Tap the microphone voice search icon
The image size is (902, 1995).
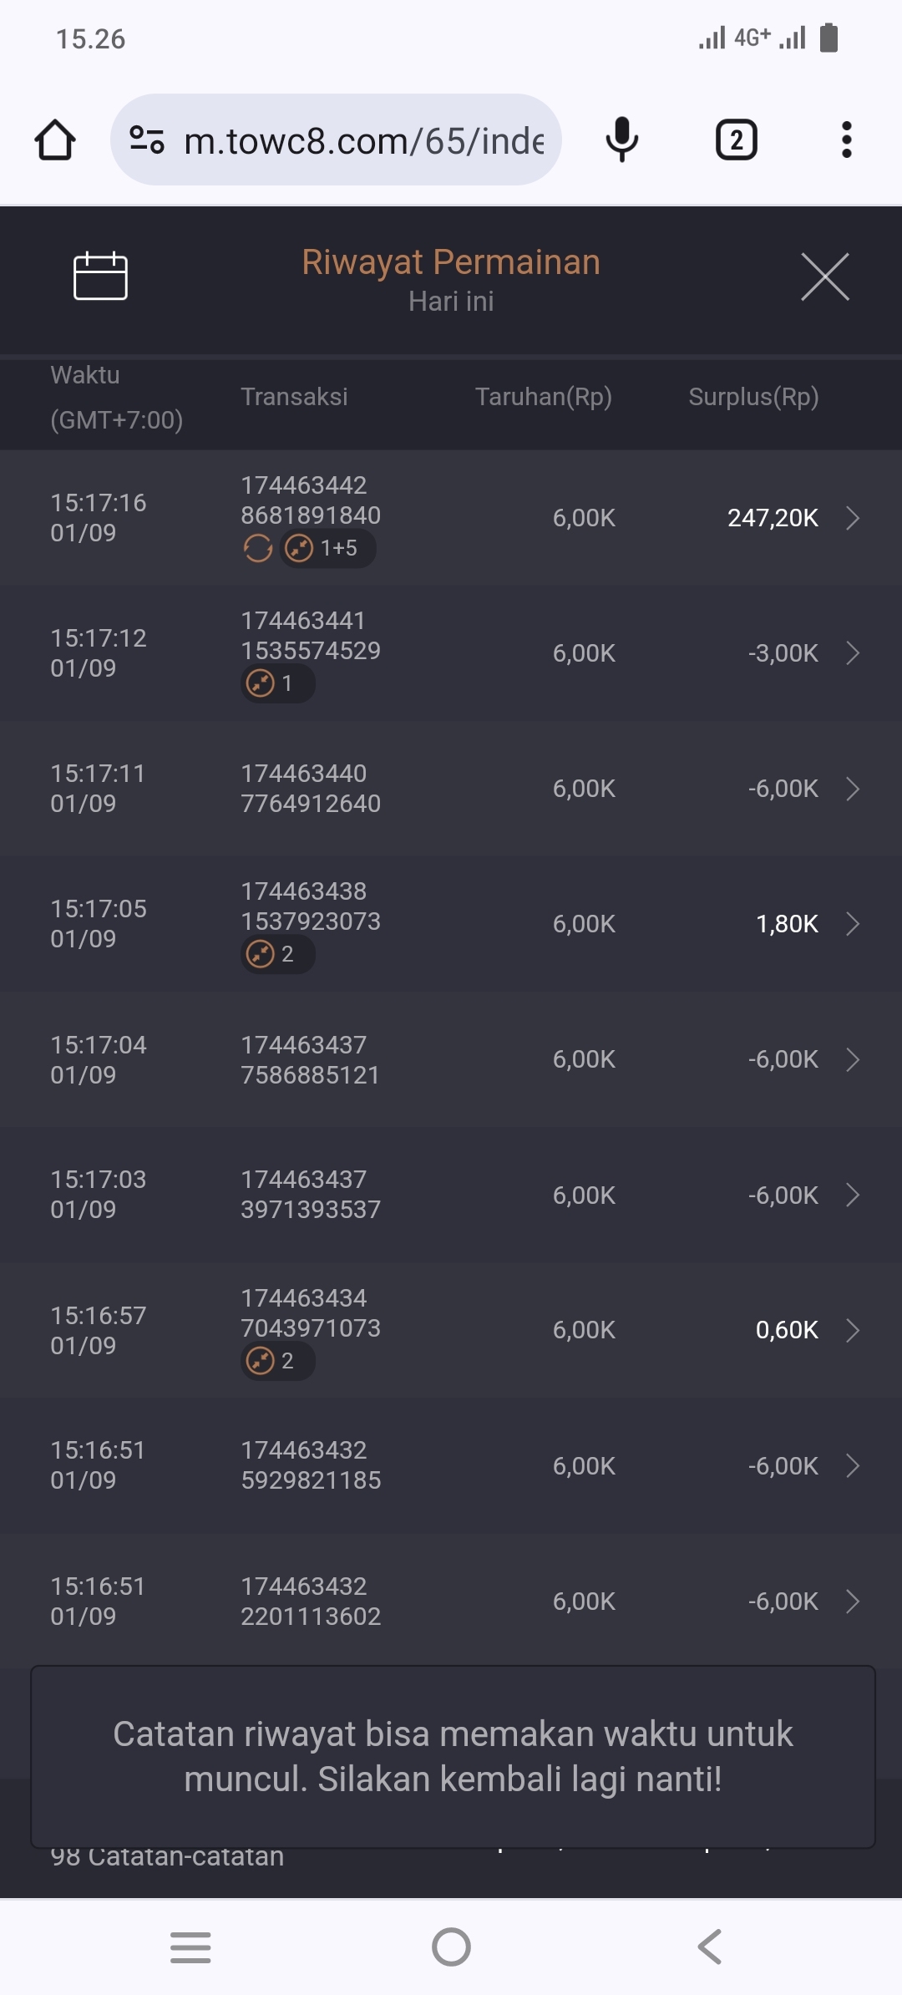coord(621,140)
